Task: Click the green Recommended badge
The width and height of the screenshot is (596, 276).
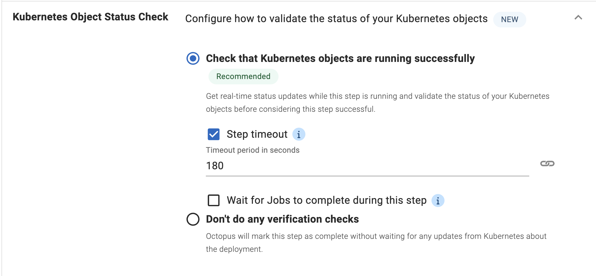Action: (x=243, y=76)
